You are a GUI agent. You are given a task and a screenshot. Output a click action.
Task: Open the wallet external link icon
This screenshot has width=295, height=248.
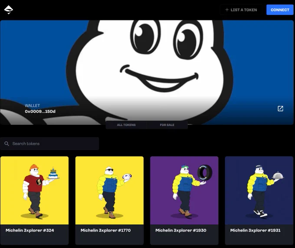(280, 108)
